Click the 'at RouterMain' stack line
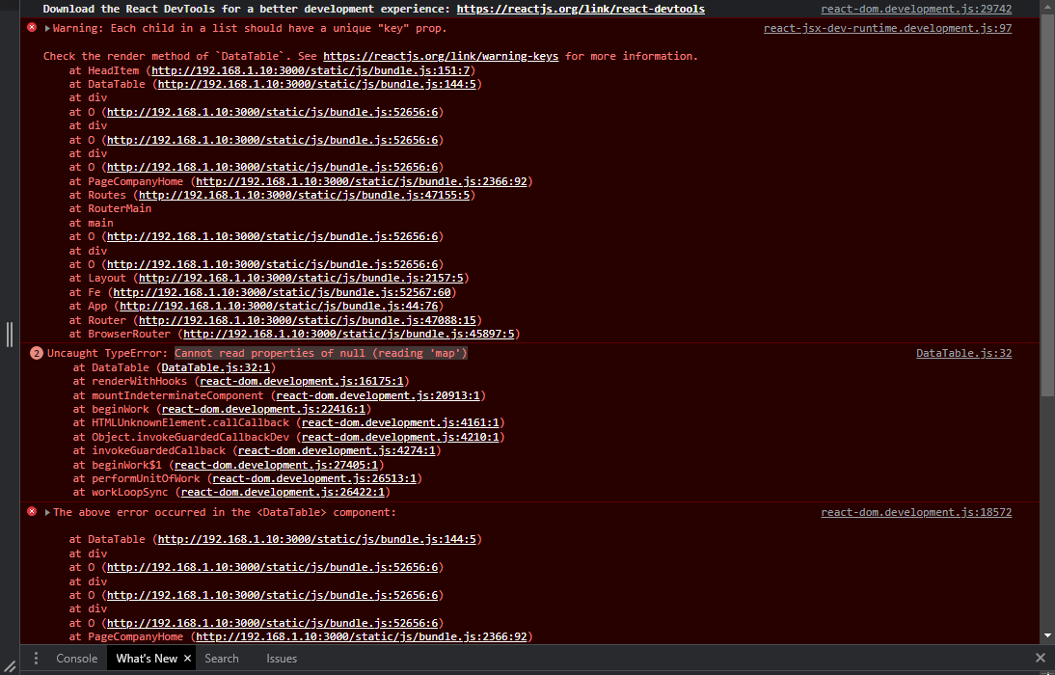 tap(110, 208)
